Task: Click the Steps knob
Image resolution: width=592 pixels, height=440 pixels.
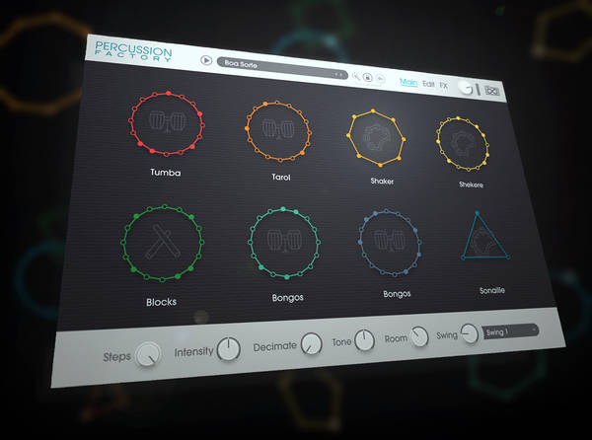Action: pyautogui.click(x=149, y=352)
